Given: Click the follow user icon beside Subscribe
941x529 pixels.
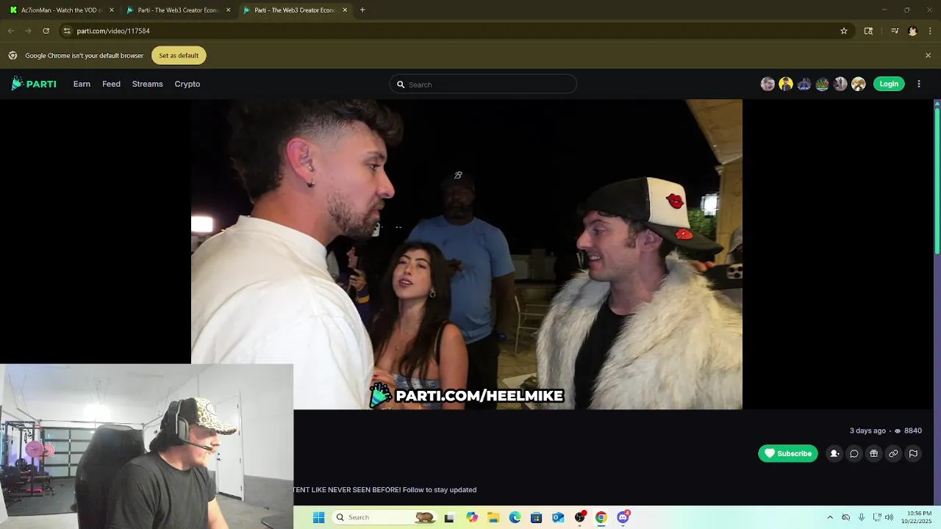Looking at the screenshot, I should (834, 453).
